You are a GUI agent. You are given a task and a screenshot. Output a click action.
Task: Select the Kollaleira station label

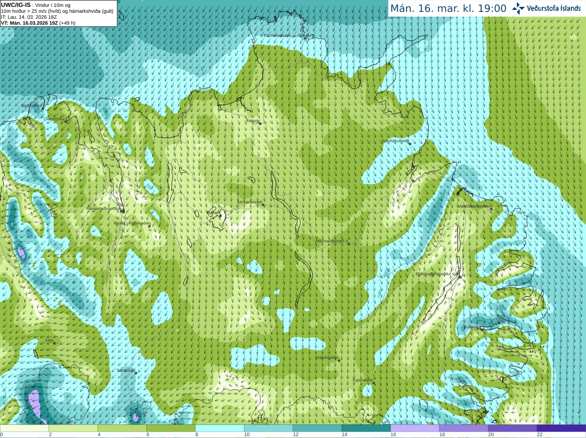(472, 327)
